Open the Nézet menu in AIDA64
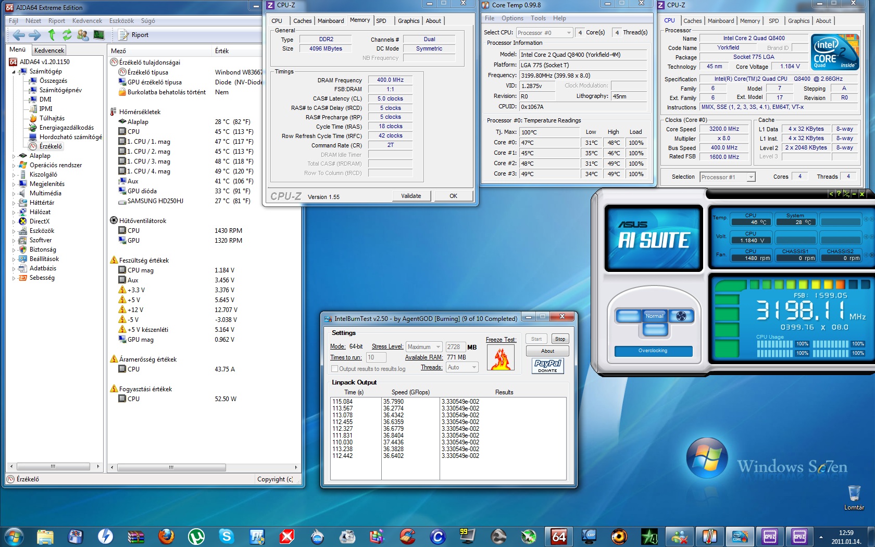 point(33,21)
